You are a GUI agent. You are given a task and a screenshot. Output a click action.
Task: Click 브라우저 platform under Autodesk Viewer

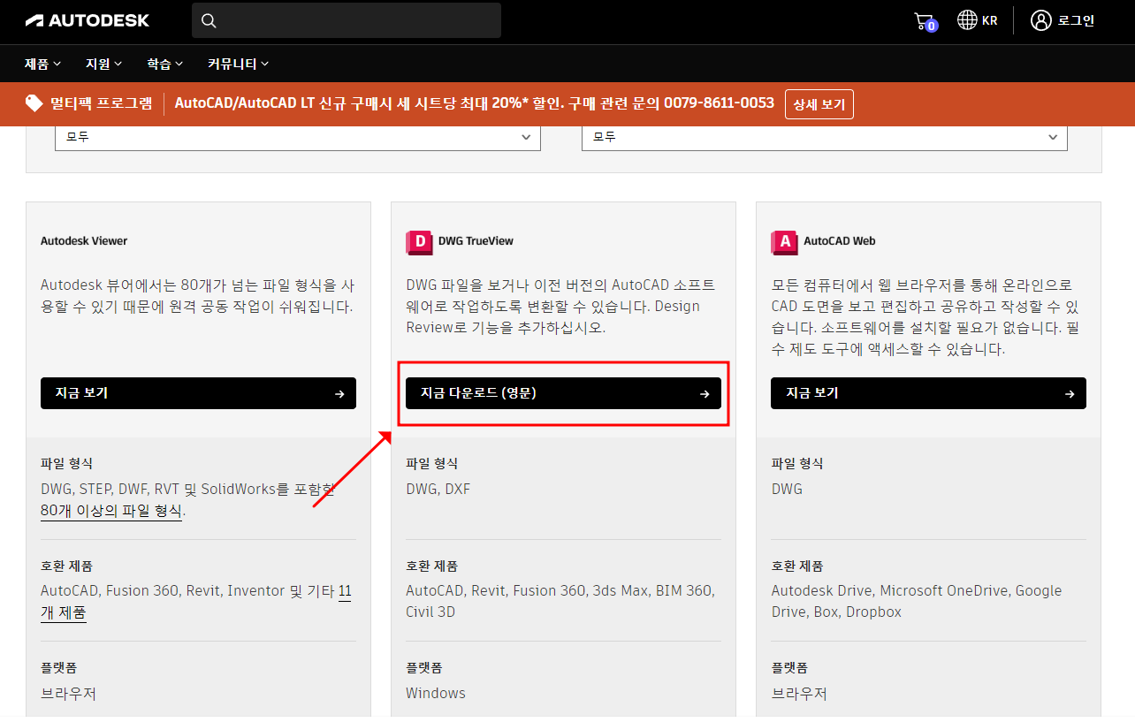click(68, 693)
